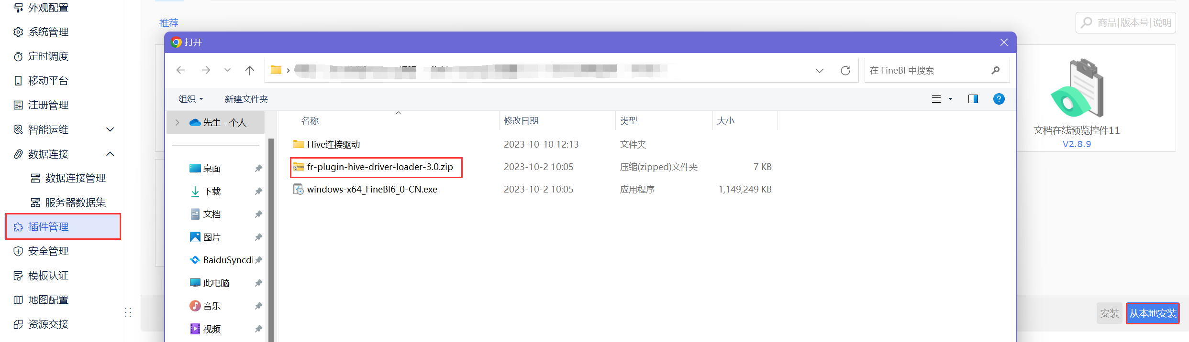The image size is (1189, 342).
Task: Select BaiduSyncdisk in quick access
Action: (228, 260)
